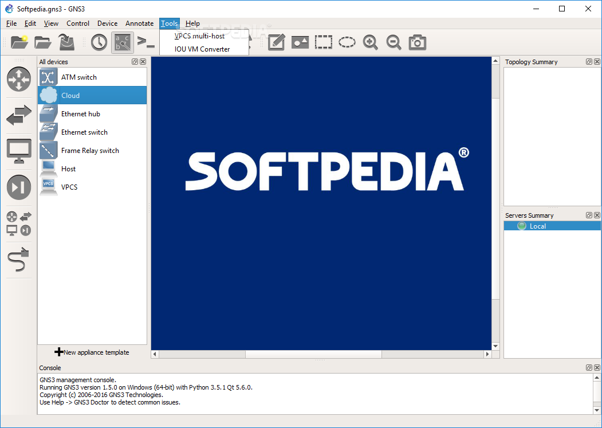Browse security devices sidebar icon
The image size is (602, 428).
click(x=19, y=187)
